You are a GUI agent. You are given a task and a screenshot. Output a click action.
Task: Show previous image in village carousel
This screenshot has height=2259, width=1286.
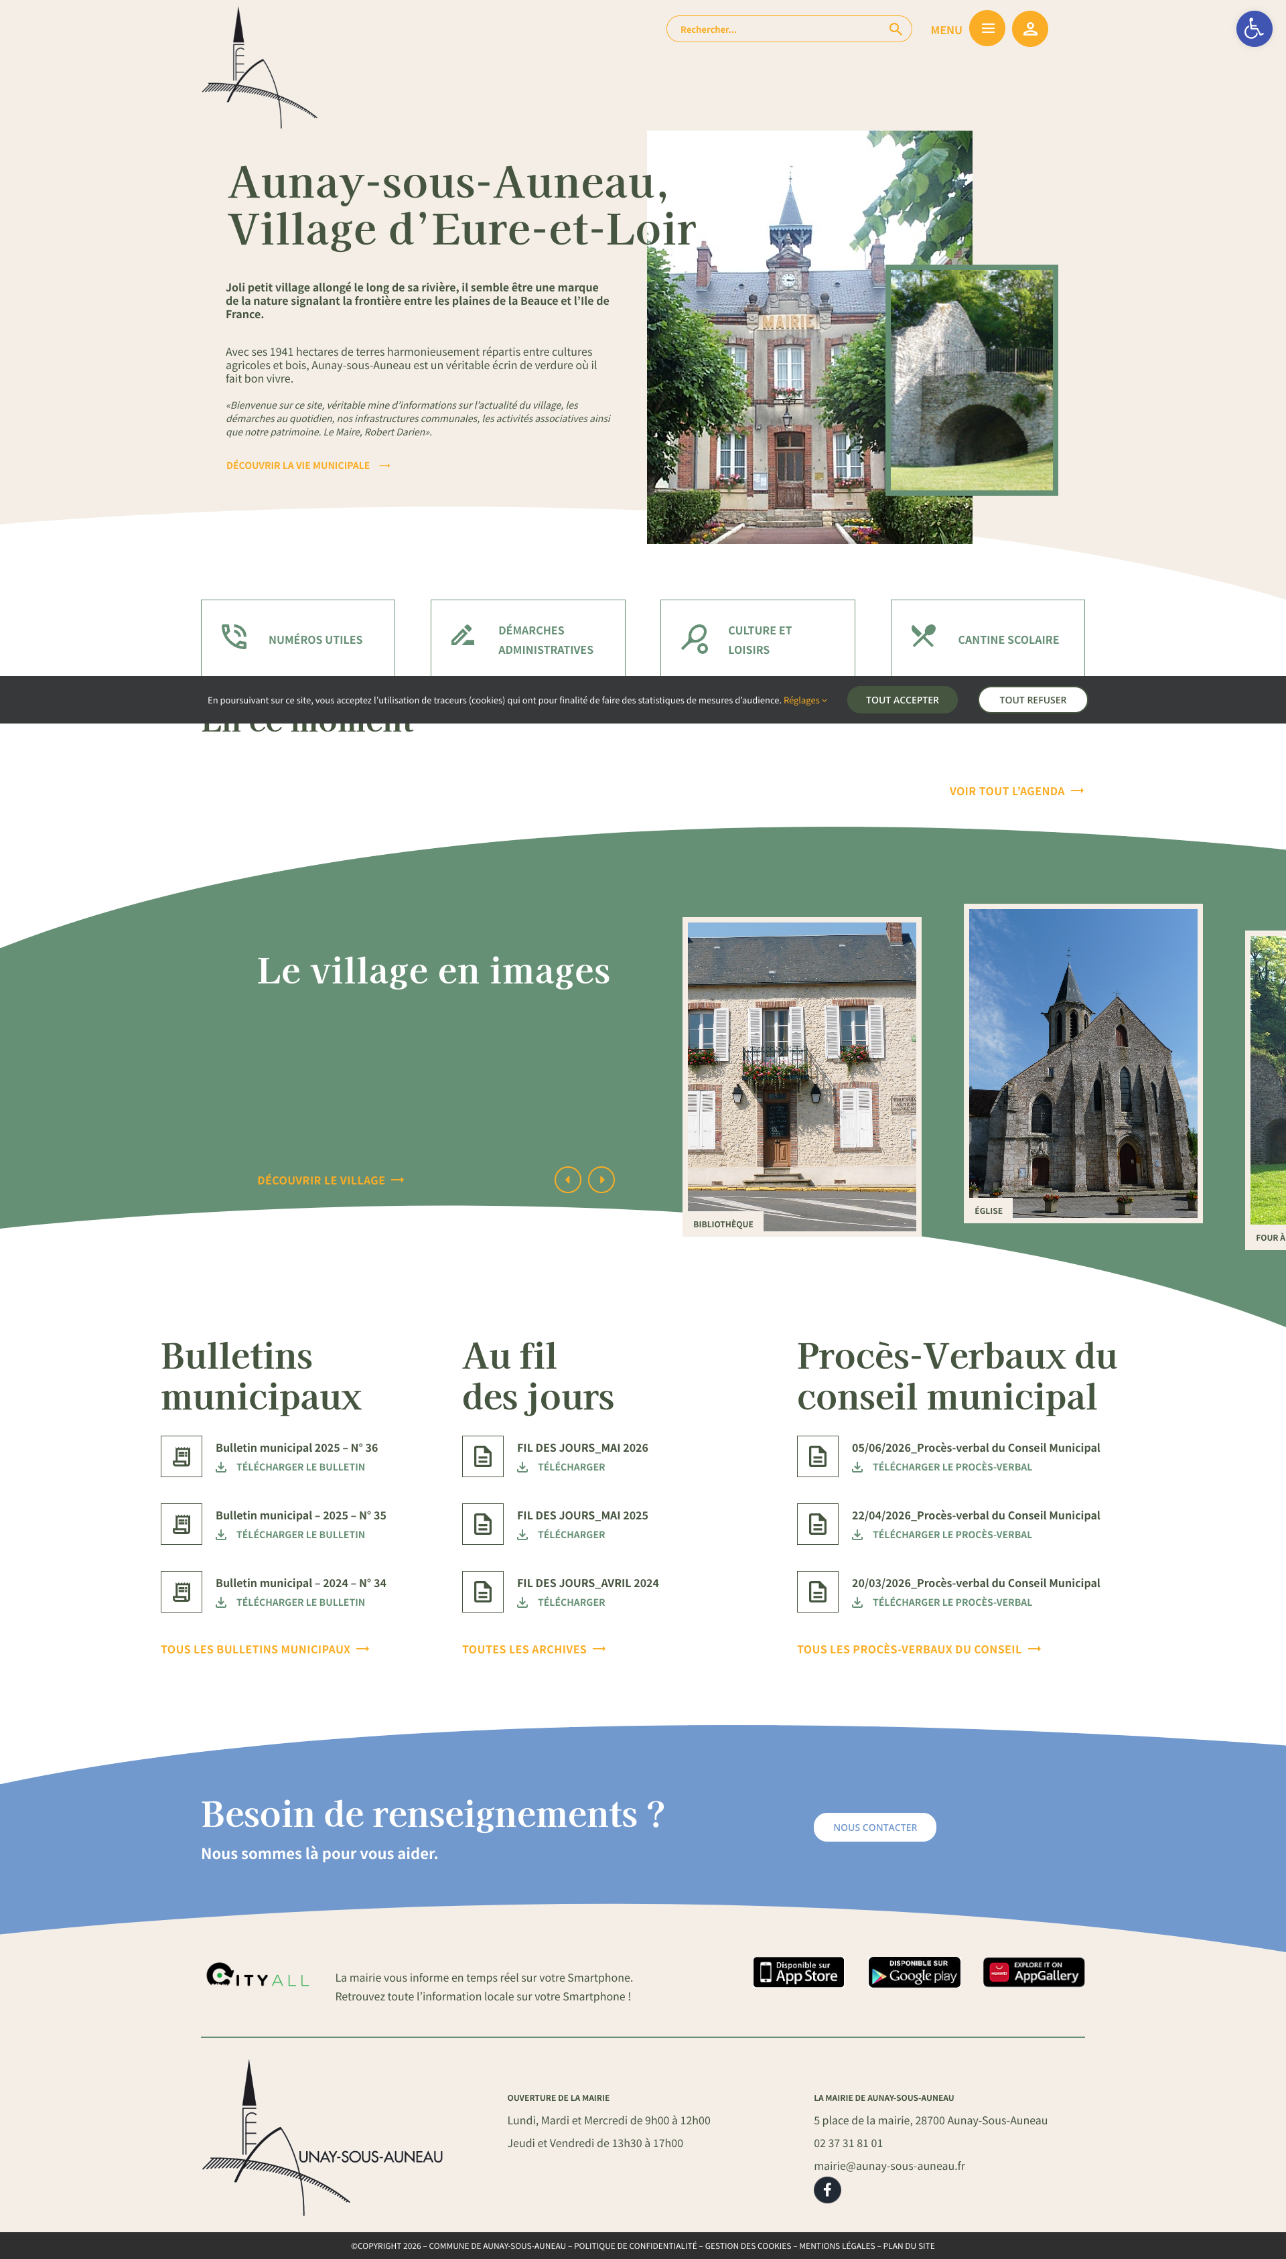568,1180
